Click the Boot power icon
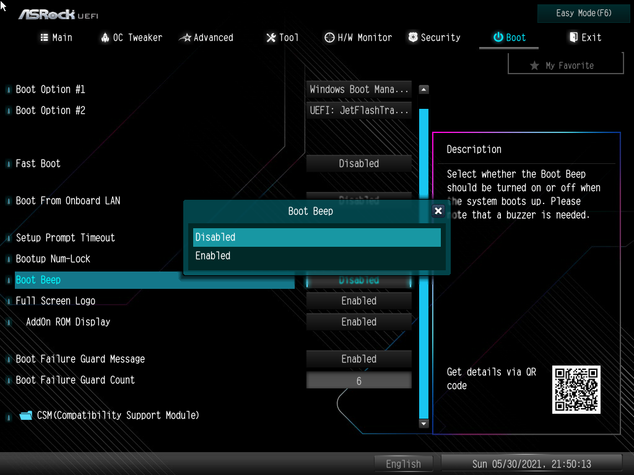Screen dimensions: 634x475 (x=498, y=37)
